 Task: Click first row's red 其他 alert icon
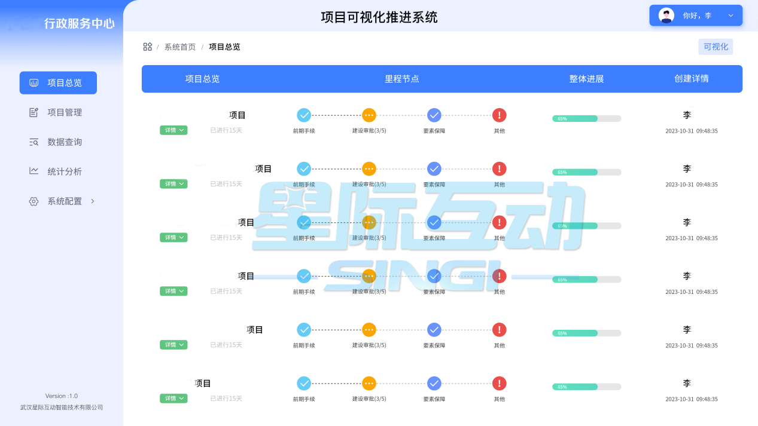tap(499, 115)
